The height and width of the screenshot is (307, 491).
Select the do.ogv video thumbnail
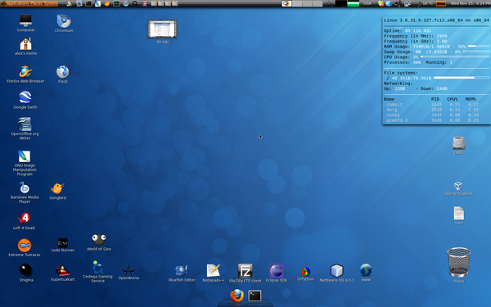point(162,32)
